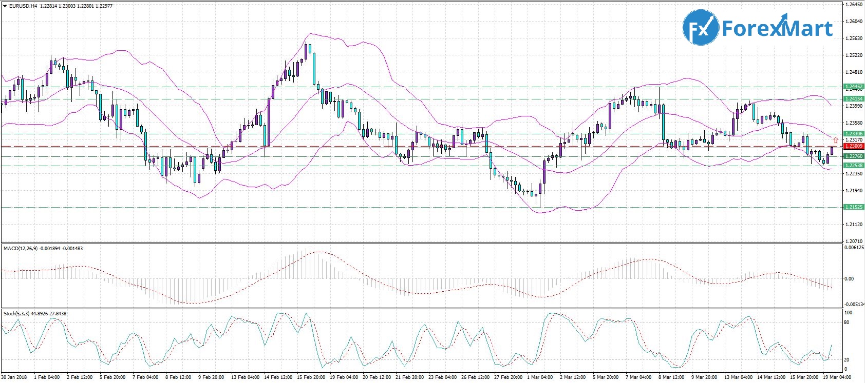Click the red up-arrow signal marker
Viewport: 865px width, 383px height.
[836, 140]
